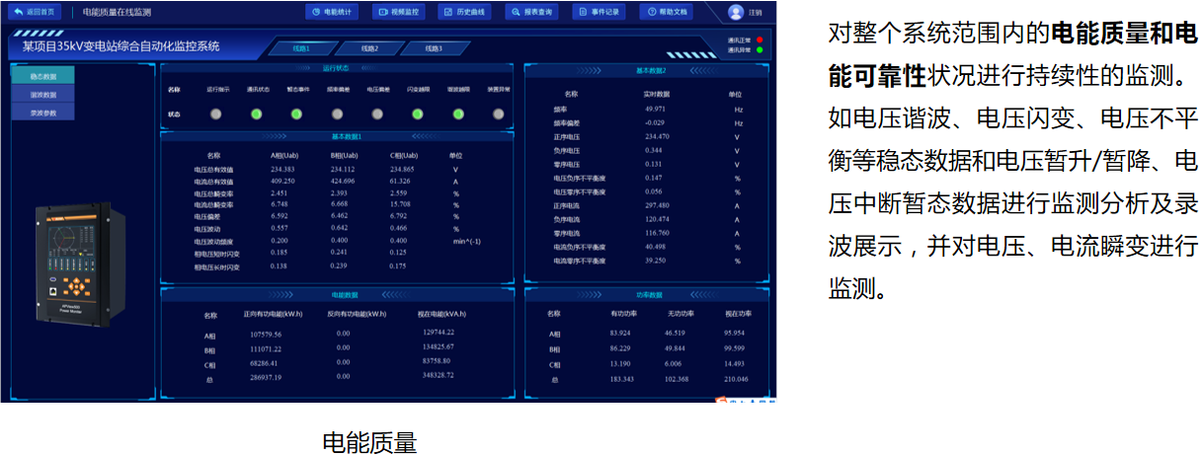Click the 正向有功电能(kW.h) column header
Image resolution: width=1203 pixels, height=455 pixels.
click(271, 314)
